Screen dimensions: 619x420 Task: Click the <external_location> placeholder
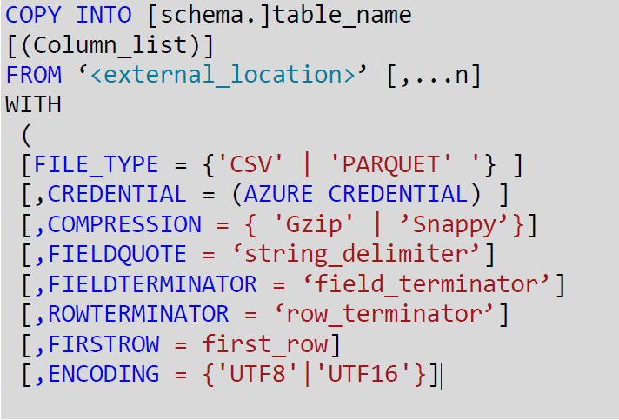(223, 75)
